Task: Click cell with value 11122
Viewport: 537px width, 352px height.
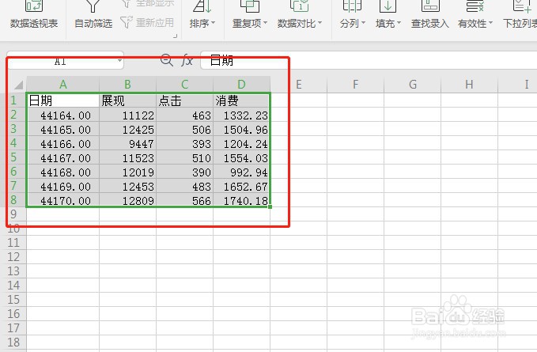Action: (x=128, y=115)
